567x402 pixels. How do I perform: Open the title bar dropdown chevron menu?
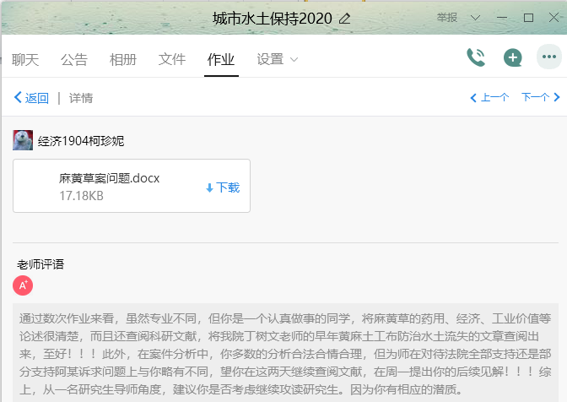click(475, 18)
